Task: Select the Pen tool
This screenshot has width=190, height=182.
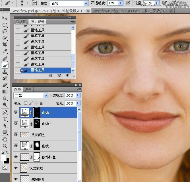Action: (5, 112)
